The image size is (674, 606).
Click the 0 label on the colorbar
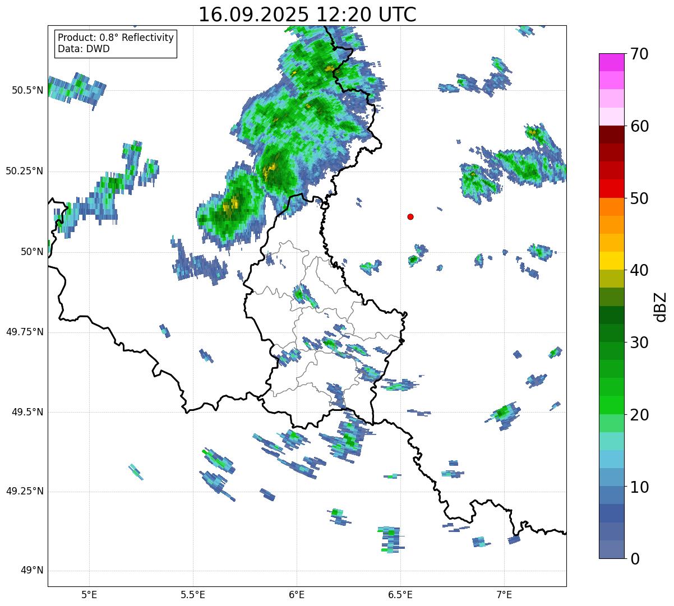(636, 558)
